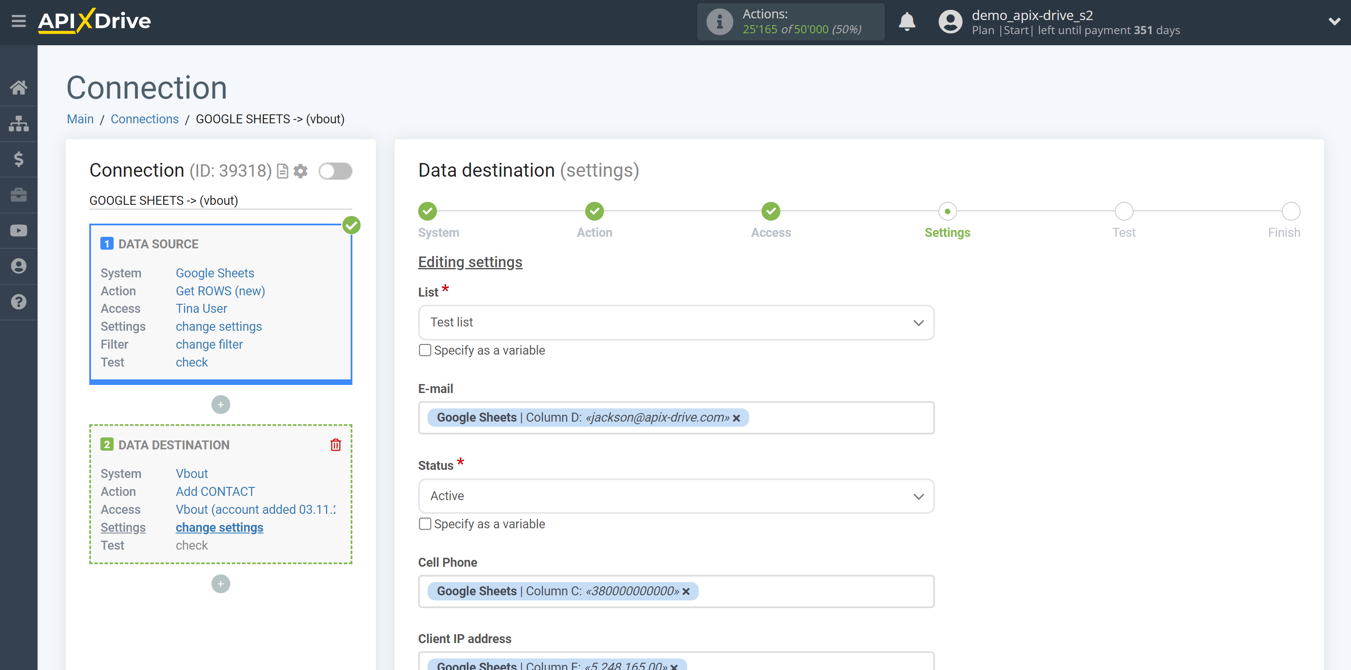Check Specify as a variable under Status
The image size is (1351, 670).
coord(425,524)
